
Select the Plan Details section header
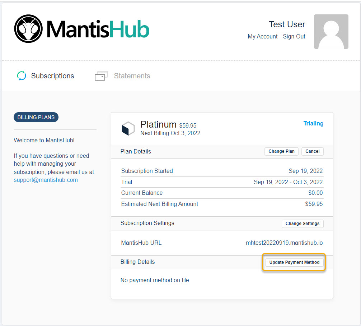(x=136, y=151)
